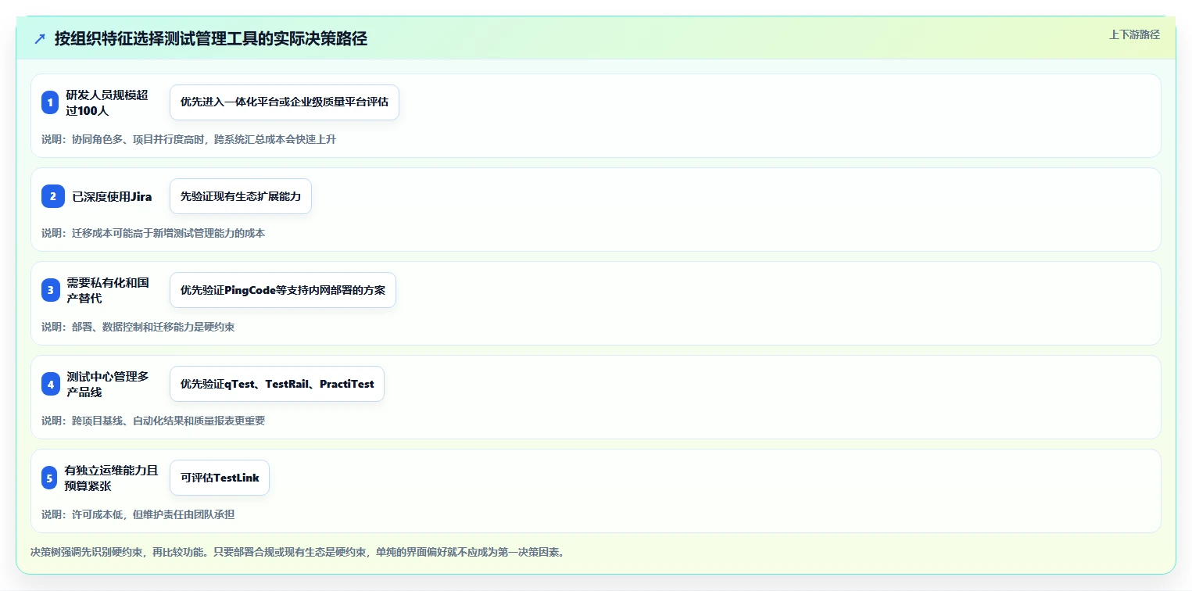Click the step 2 number badge
Image resolution: width=1192 pixels, height=591 pixels.
pyautogui.click(x=53, y=196)
